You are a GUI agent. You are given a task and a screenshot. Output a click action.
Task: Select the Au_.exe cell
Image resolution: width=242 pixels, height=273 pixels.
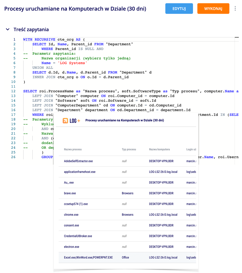pyautogui.click(x=69, y=183)
